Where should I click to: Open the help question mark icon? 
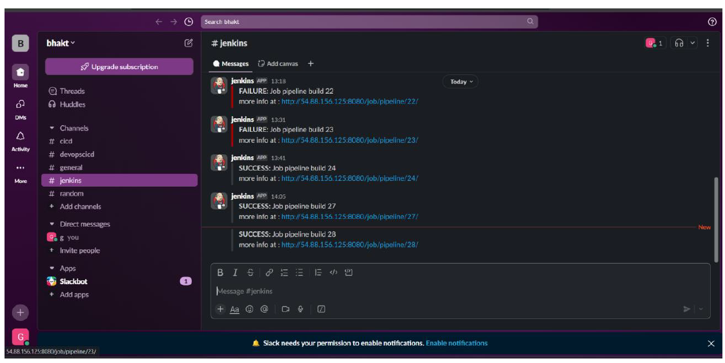712,22
